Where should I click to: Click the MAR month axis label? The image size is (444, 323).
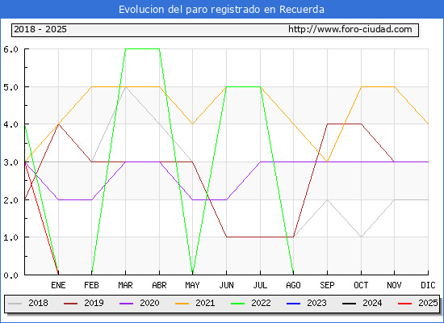coord(125,285)
